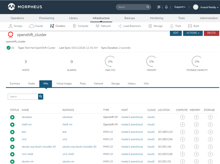Image resolution: width=220 pixels, height=164 pixels.
Task: Click the status play icon for vm2
Action: (12, 139)
